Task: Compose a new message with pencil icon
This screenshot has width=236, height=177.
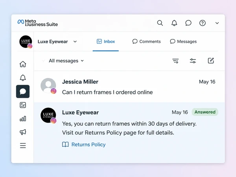Action: coord(211,61)
